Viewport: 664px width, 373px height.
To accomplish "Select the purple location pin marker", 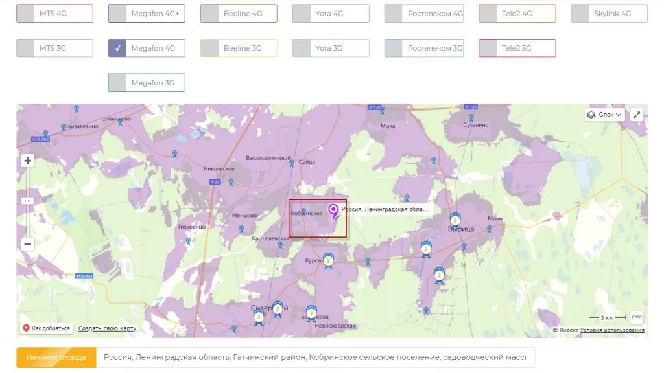I will [334, 212].
